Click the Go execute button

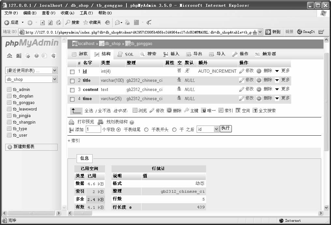click(226, 128)
